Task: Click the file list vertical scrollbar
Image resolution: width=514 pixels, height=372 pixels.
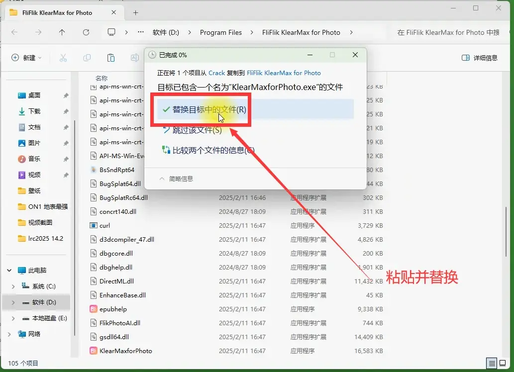Action: 507,232
